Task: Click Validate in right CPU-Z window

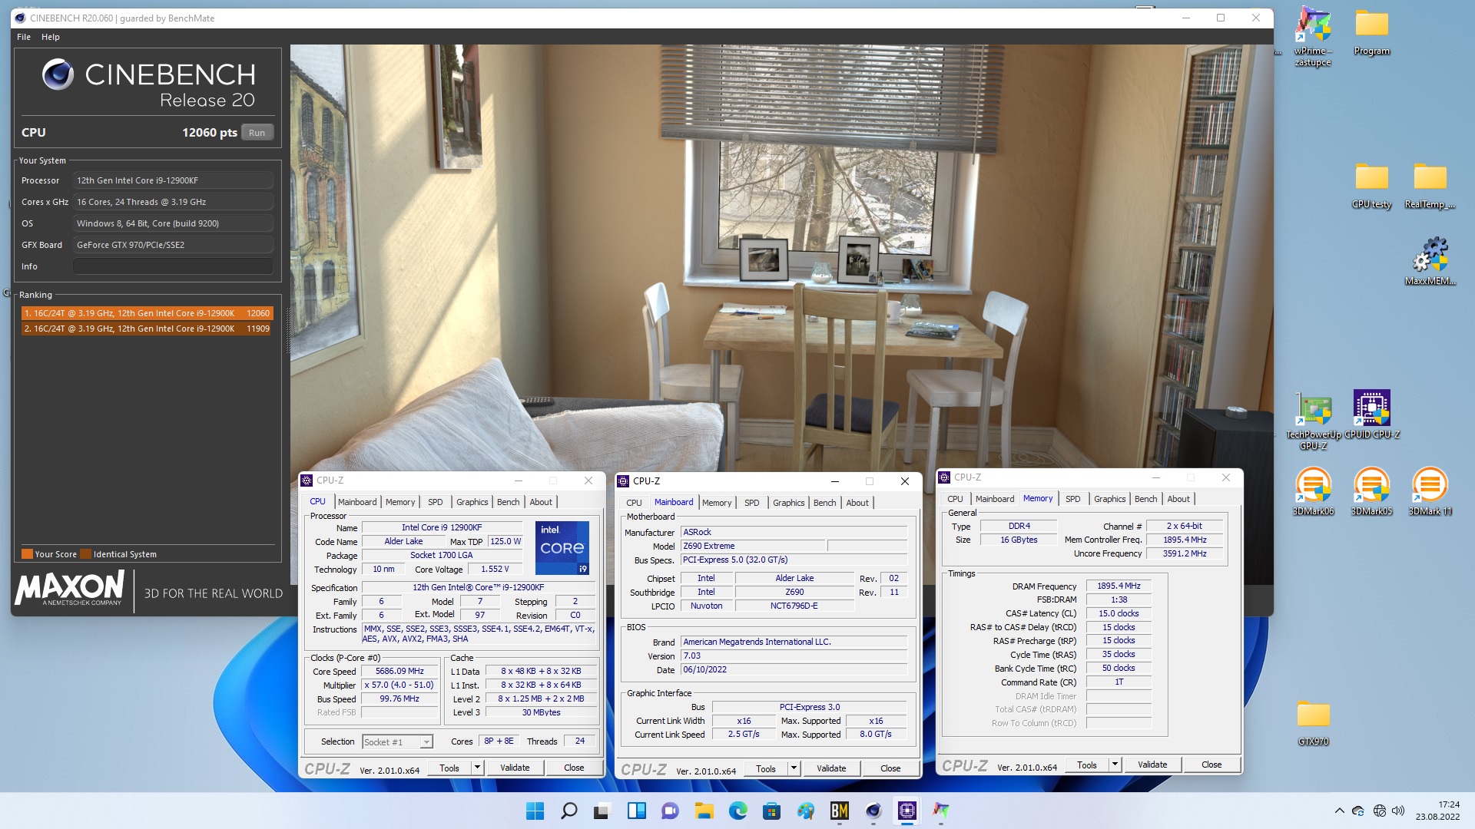Action: 1152,765
